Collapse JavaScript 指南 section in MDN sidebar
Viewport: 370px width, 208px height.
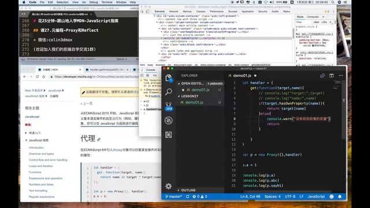coord(26,140)
